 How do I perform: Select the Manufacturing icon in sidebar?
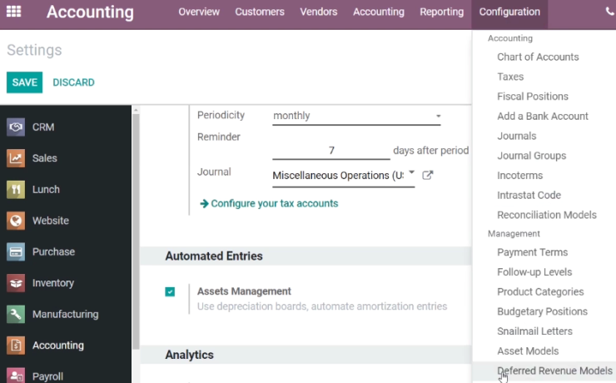pyautogui.click(x=16, y=314)
